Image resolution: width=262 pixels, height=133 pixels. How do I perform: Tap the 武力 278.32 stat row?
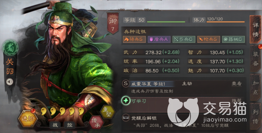coord(152,52)
